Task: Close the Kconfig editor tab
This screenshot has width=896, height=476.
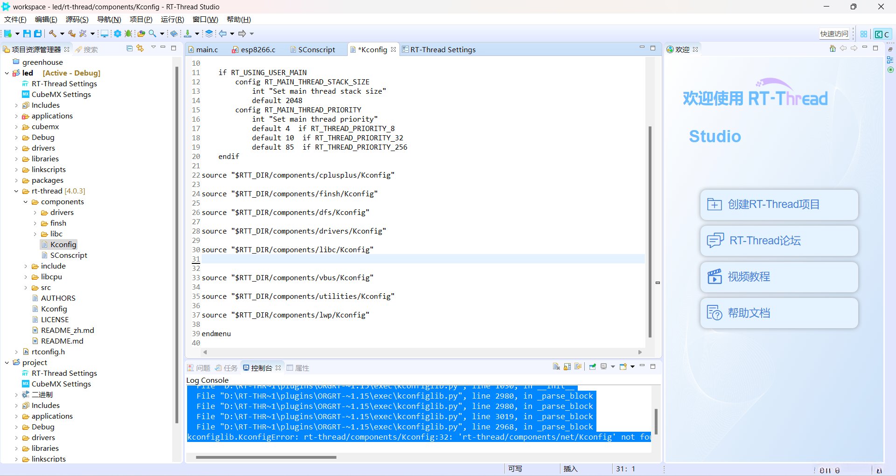Action: [393, 49]
